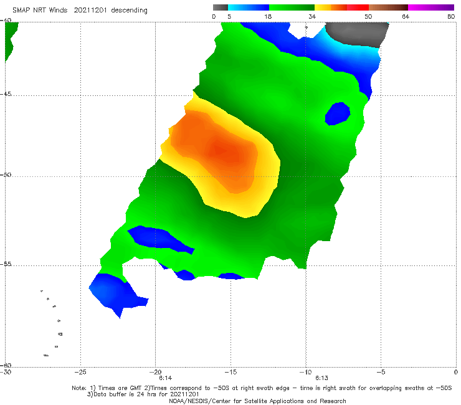Click the colorbar label '18'

268,16
